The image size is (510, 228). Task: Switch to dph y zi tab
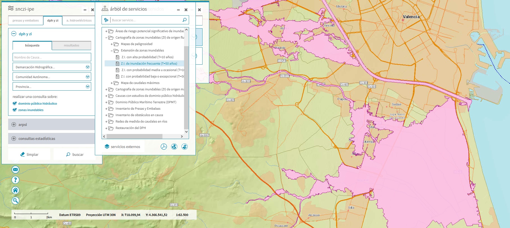tap(53, 20)
